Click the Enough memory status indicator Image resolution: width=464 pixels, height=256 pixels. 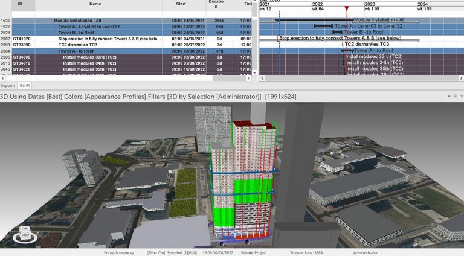pyautogui.click(x=118, y=253)
